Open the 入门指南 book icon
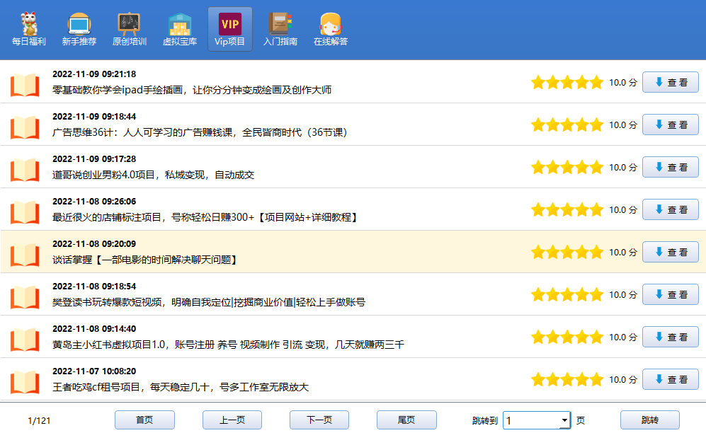 pos(280,24)
